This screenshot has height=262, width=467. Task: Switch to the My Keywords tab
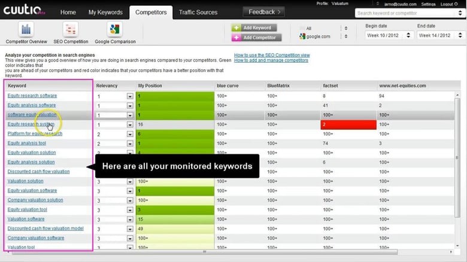coord(105,13)
